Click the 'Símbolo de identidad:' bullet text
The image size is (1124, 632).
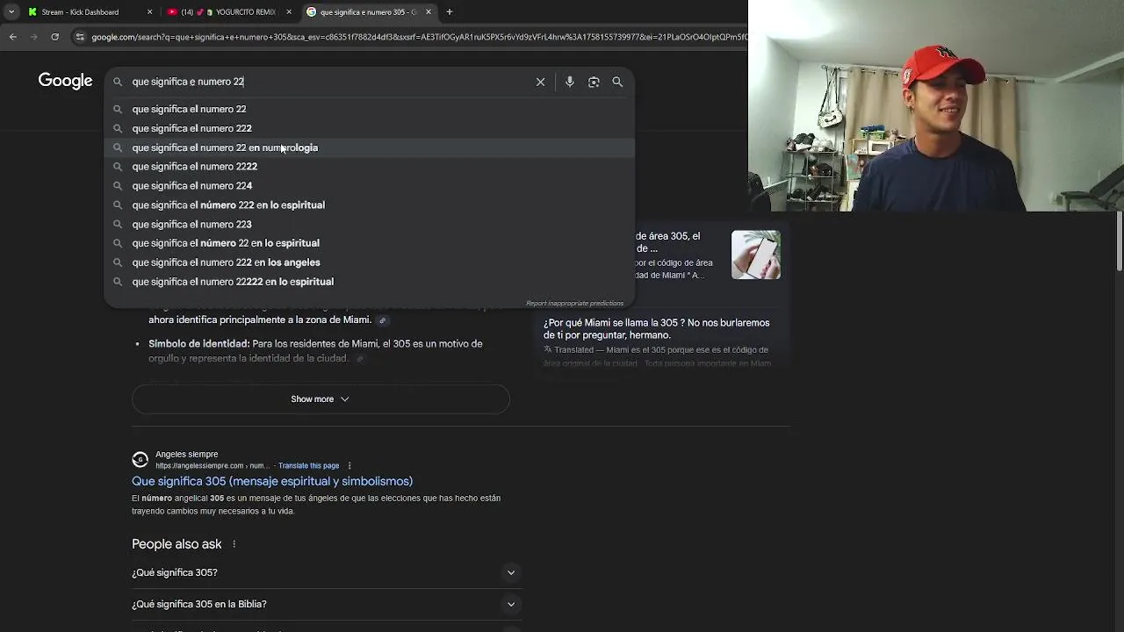tap(199, 344)
